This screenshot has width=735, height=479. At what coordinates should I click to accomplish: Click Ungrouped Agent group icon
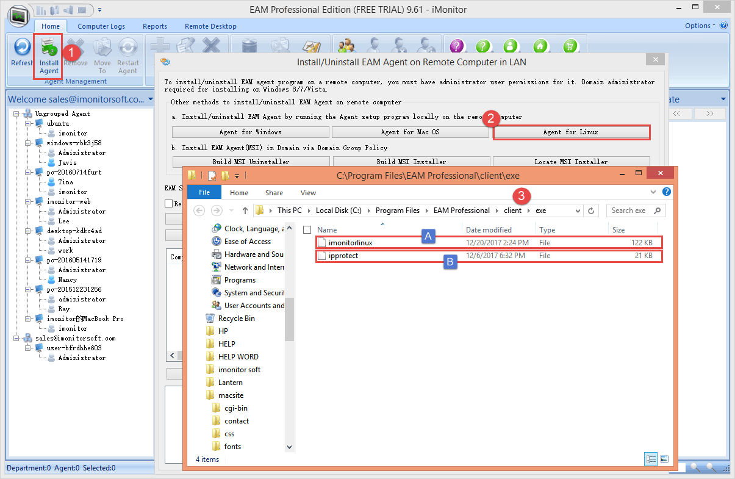pyautogui.click(x=28, y=113)
